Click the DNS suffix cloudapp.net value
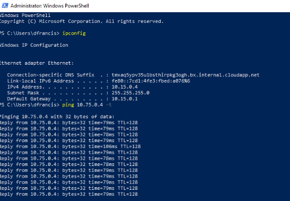 tap(186, 75)
